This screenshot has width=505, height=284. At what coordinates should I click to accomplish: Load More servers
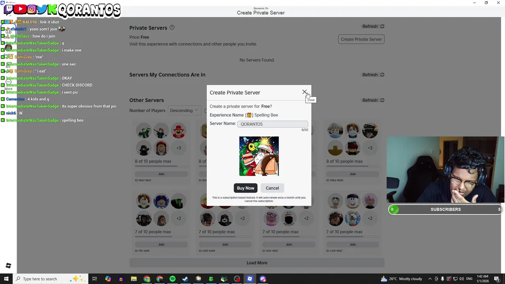(257, 263)
